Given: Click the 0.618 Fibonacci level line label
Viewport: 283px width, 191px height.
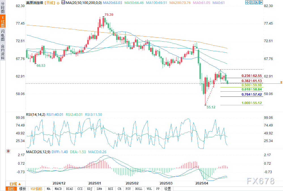Looking at the screenshot, I should coord(251,89).
